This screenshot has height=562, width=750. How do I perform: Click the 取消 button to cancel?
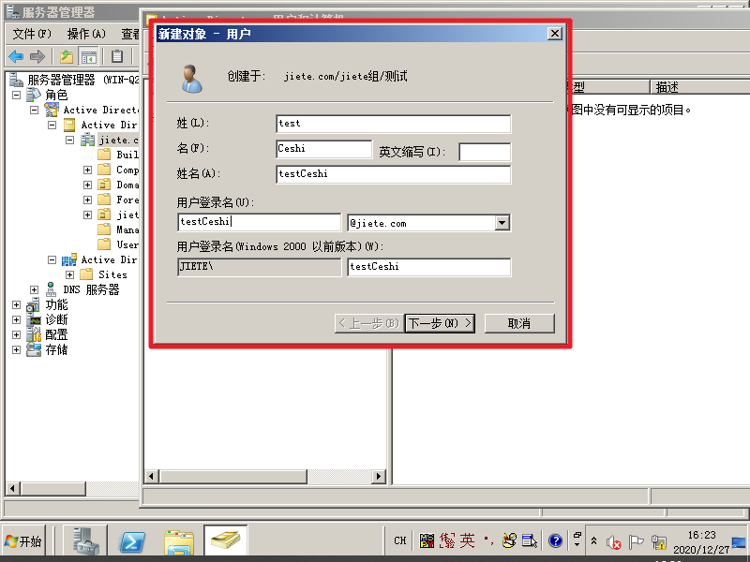[x=521, y=323]
